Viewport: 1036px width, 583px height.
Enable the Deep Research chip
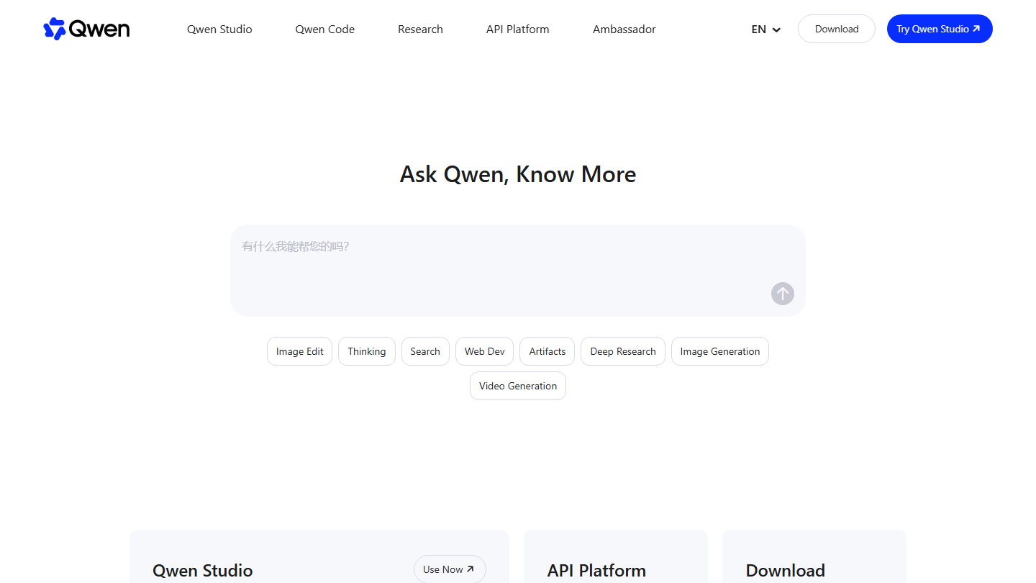point(623,351)
